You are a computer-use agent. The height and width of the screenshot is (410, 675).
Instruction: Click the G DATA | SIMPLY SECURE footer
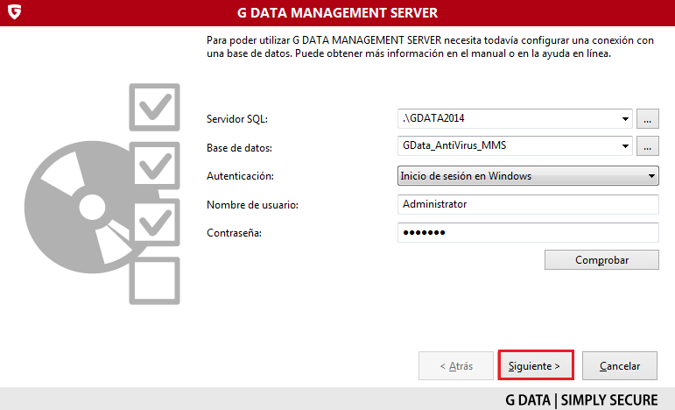pos(581,400)
